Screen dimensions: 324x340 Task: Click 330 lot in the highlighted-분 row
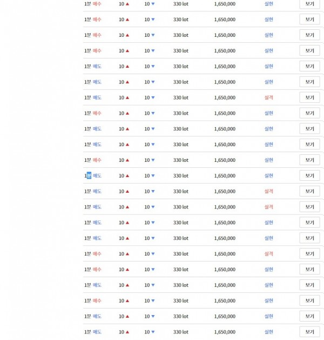(180, 175)
